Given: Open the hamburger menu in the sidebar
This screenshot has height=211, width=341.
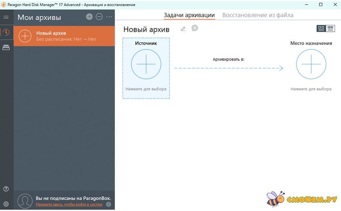Looking at the screenshot, I should click(x=6, y=17).
